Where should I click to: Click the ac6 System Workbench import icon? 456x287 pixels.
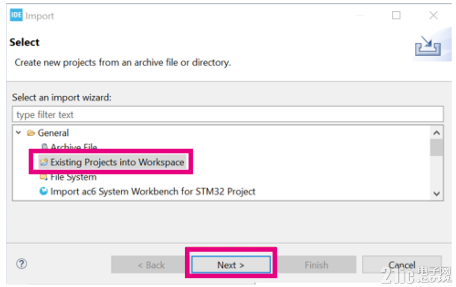[x=43, y=191]
